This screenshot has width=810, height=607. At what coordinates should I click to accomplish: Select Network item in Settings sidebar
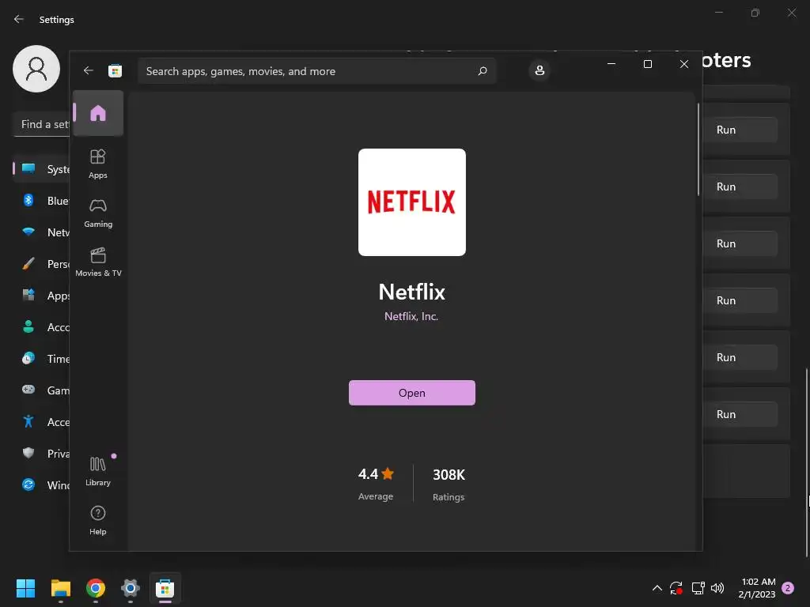(41, 232)
